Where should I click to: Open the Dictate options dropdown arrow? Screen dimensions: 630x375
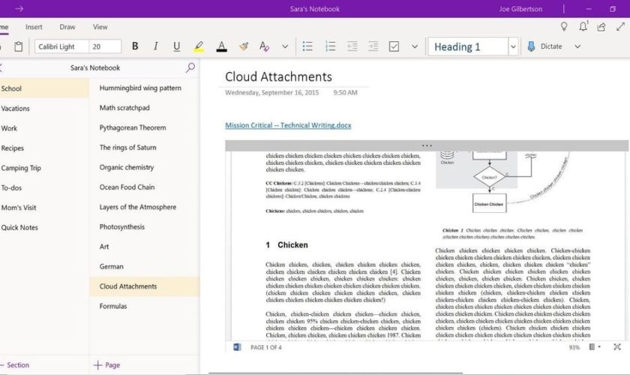tap(577, 46)
